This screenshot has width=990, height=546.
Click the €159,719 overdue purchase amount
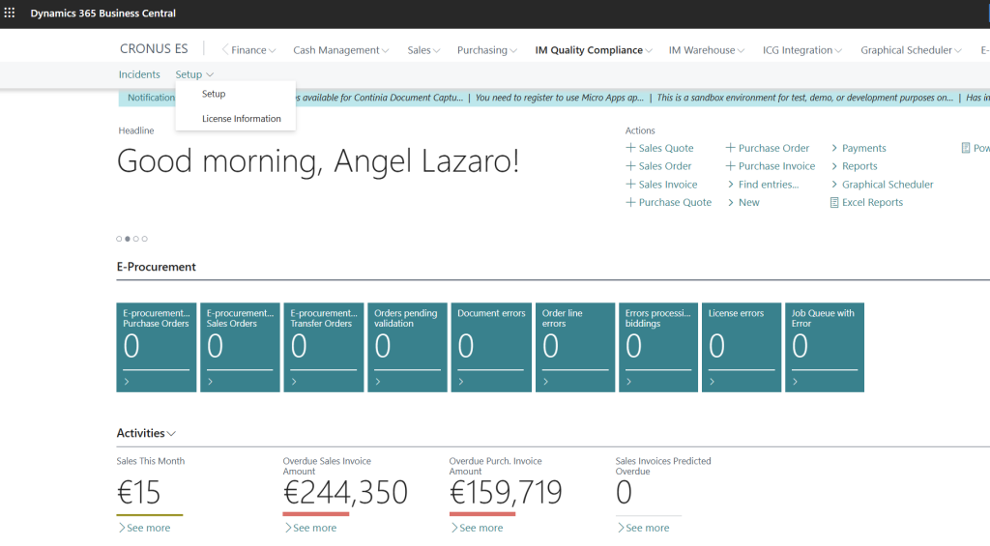coord(506,492)
